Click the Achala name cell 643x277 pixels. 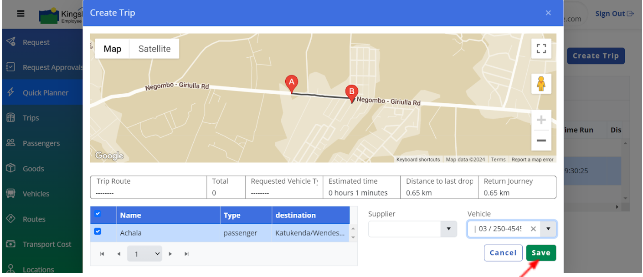(x=169, y=233)
